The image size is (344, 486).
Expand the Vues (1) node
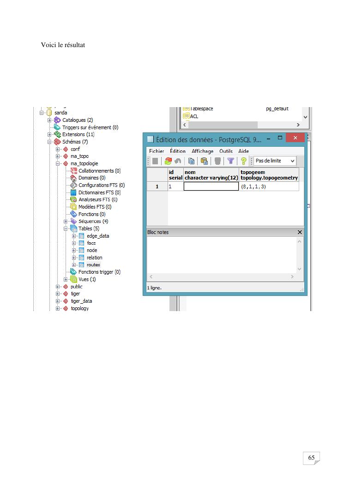pos(66,279)
